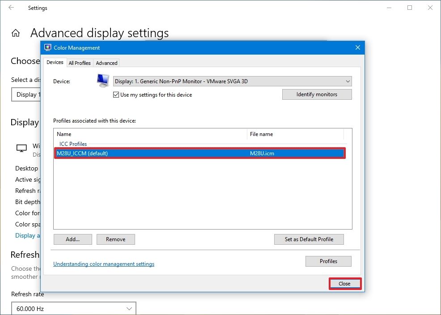Click the Remove button
Viewport: 441px width, 315px height.
pyautogui.click(x=115, y=239)
